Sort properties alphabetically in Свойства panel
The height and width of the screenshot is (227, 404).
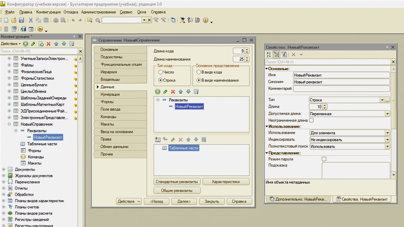[x=269, y=55]
